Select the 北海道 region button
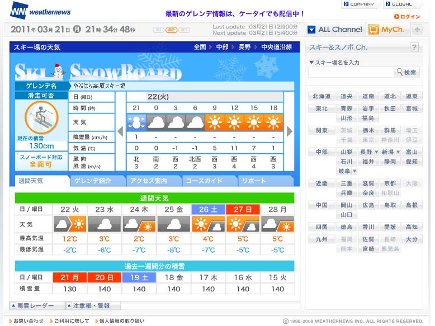Viewport: 435px width, 326px height. click(x=321, y=96)
